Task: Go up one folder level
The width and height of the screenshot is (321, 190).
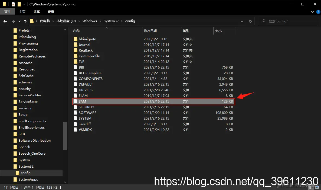Action: click(x=25, y=21)
